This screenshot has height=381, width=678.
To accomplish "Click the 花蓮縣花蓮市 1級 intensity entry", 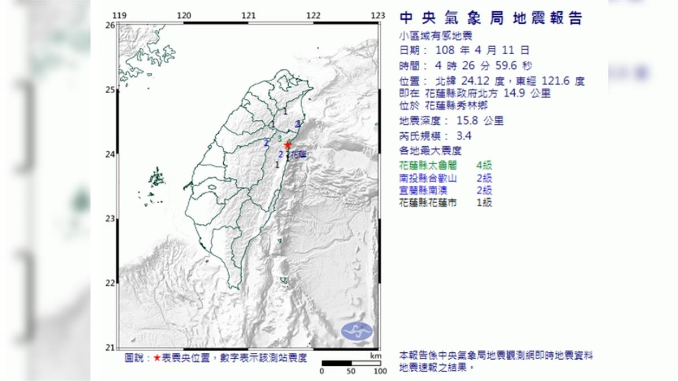I will coord(445,203).
